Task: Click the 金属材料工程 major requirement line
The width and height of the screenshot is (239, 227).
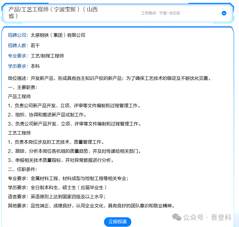Action: 68,178
